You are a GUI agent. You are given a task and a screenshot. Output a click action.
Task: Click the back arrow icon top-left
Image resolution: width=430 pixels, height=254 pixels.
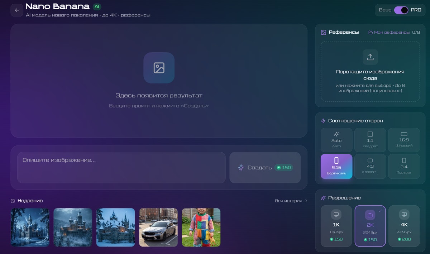17,10
